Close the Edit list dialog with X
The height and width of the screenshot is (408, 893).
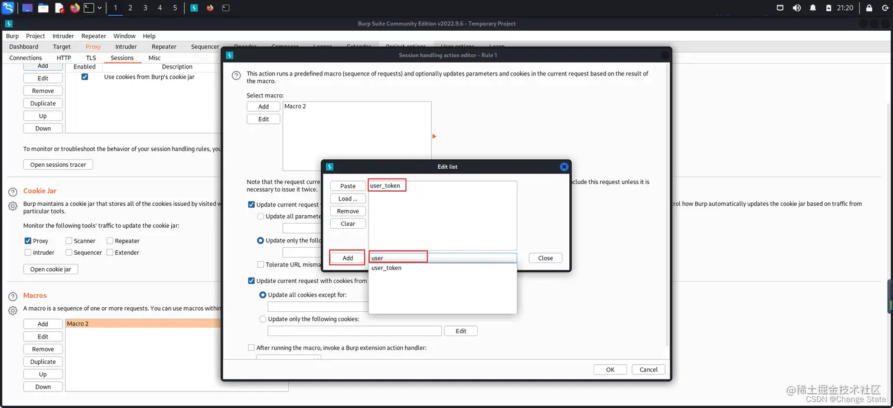click(564, 167)
